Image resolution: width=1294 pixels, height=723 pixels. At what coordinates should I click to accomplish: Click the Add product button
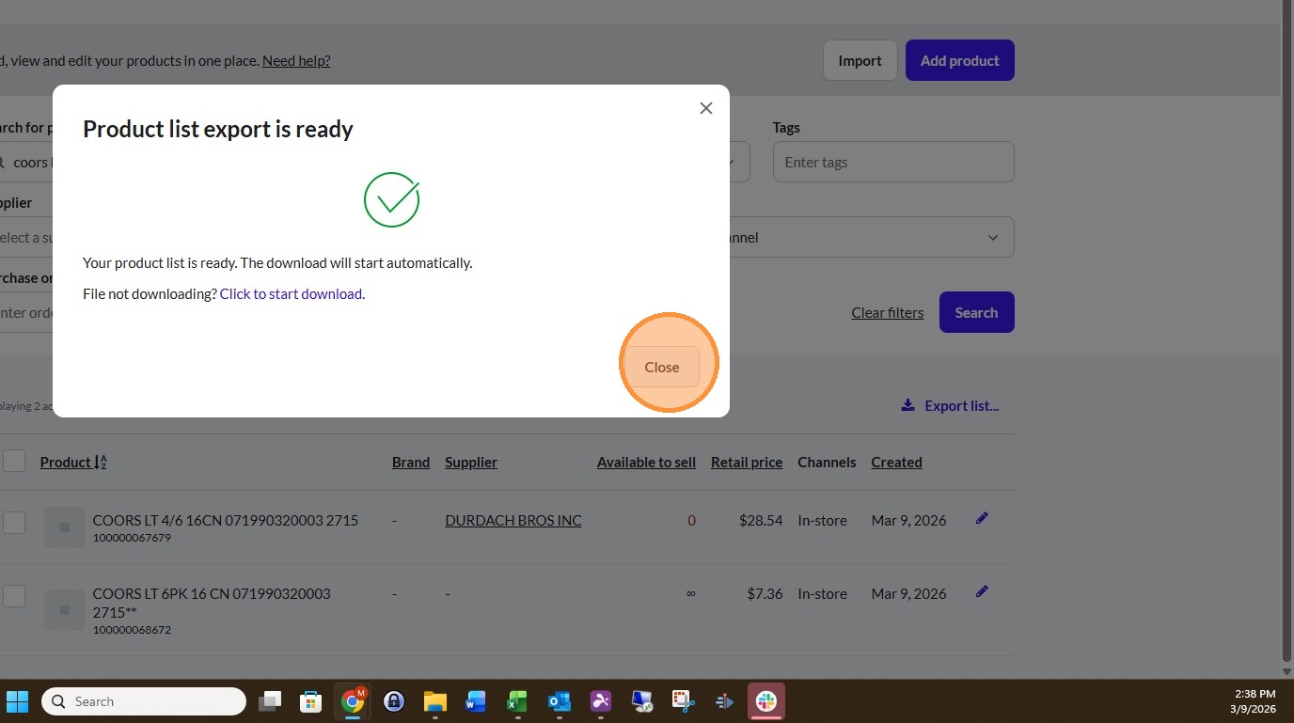(959, 60)
